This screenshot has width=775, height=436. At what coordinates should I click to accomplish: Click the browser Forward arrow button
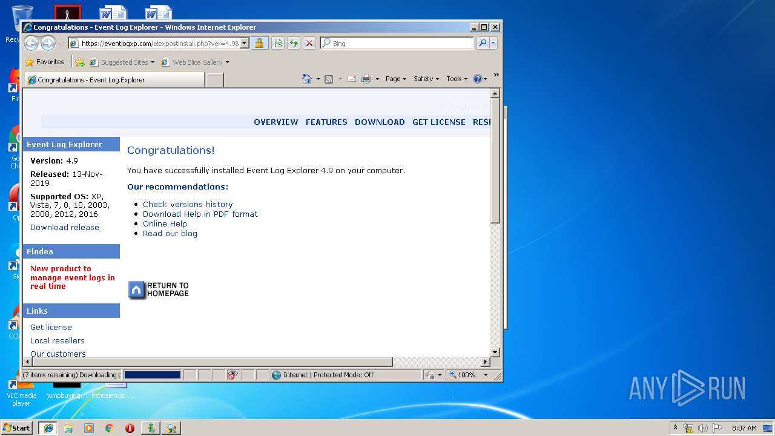tap(48, 43)
